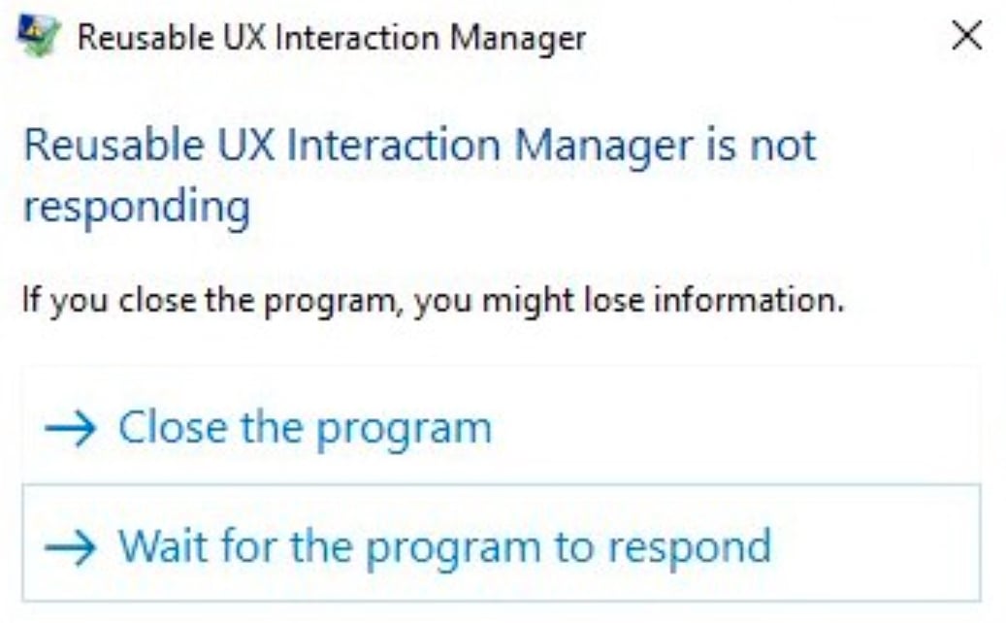Click the word "Manager" in the window title

point(528,39)
